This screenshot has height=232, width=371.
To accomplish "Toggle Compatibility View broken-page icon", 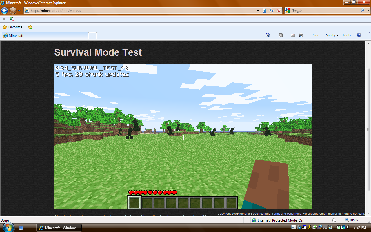I will tap(265, 11).
